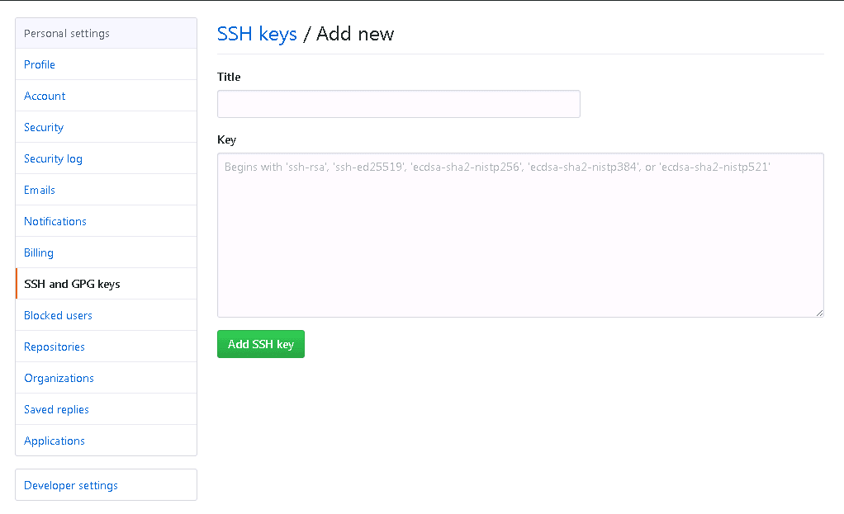The width and height of the screenshot is (844, 514).
Task: Open the Emails settings page
Action: click(x=39, y=190)
